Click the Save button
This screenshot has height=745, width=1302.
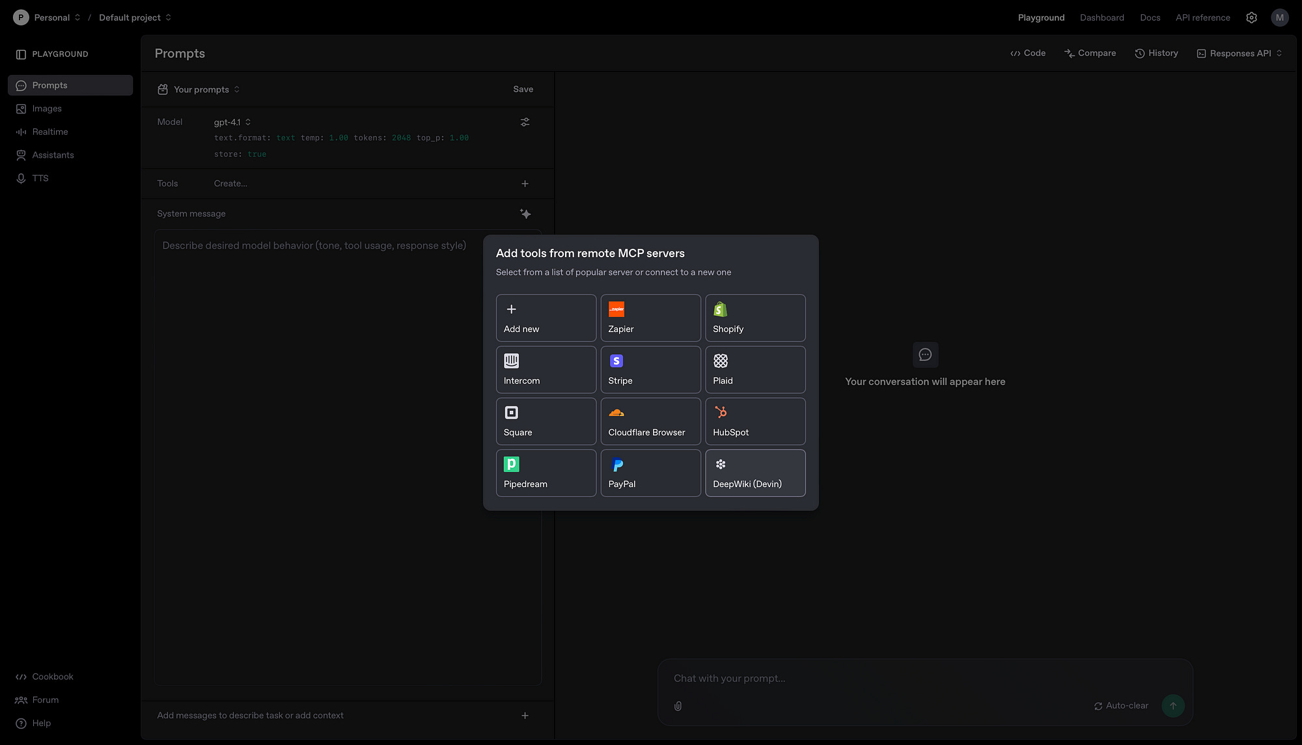523,89
